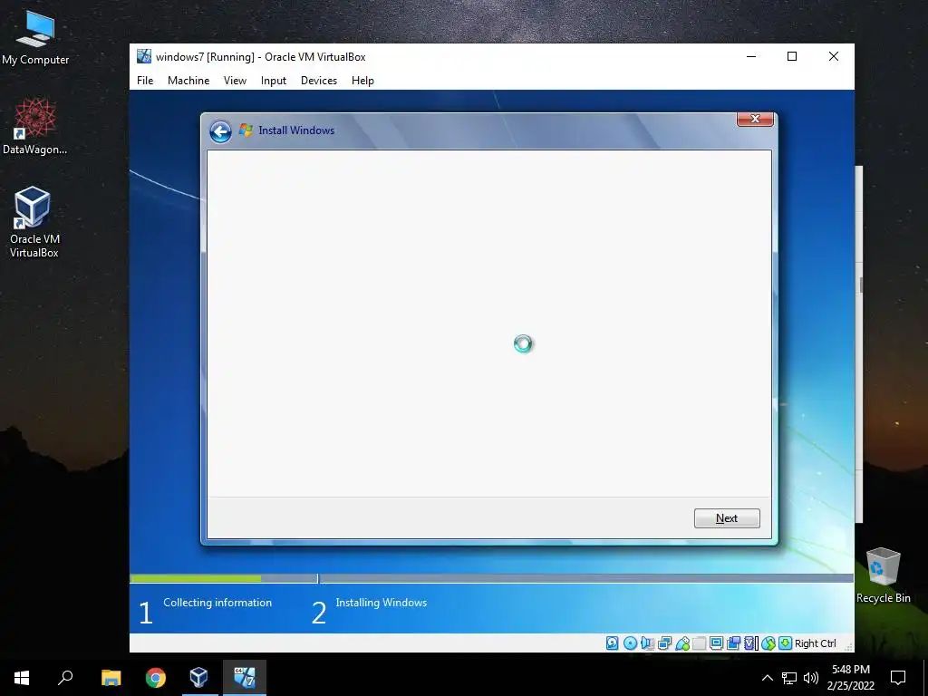Viewport: 928px width, 696px height.
Task: Click the virtualization features chip icon
Action: 750,643
